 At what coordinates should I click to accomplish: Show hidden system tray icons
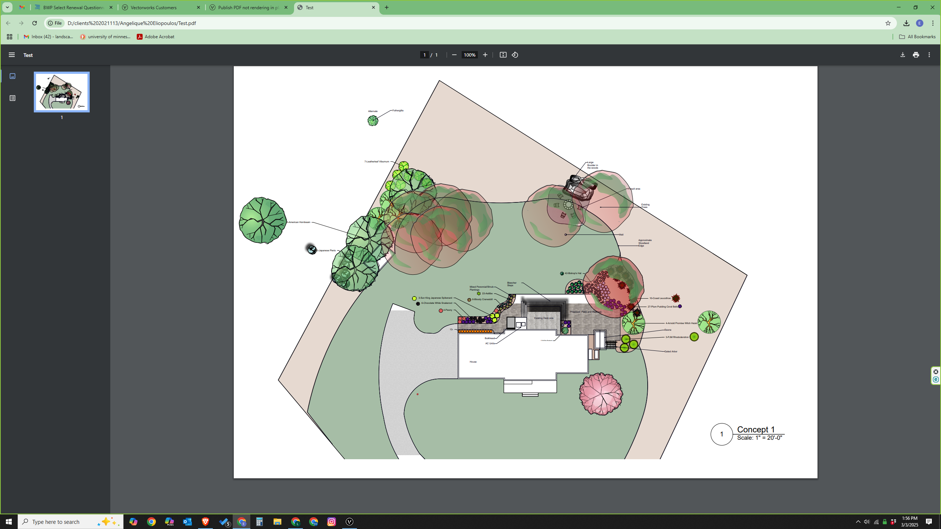pos(858,522)
